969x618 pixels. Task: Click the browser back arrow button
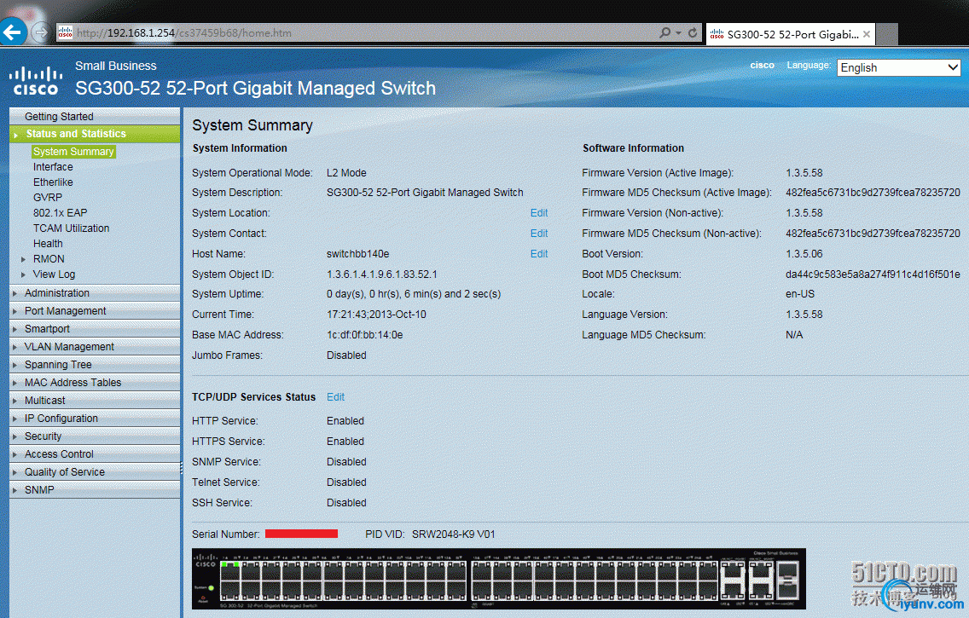pyautogui.click(x=12, y=32)
